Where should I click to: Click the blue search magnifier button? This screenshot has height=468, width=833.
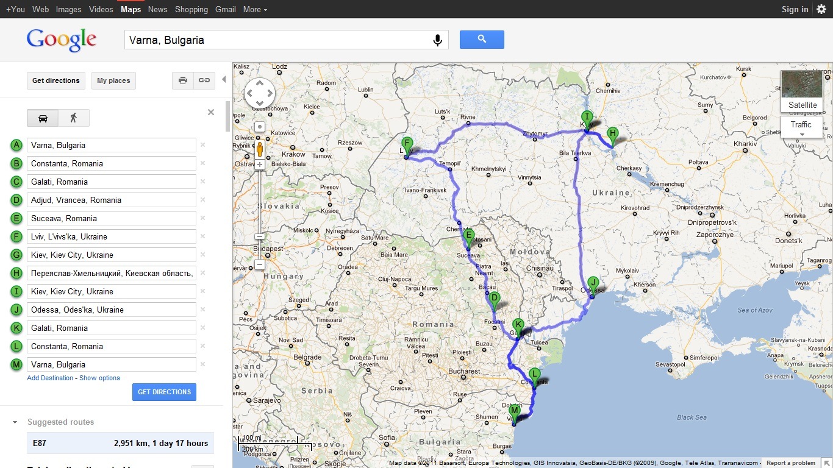pos(482,40)
